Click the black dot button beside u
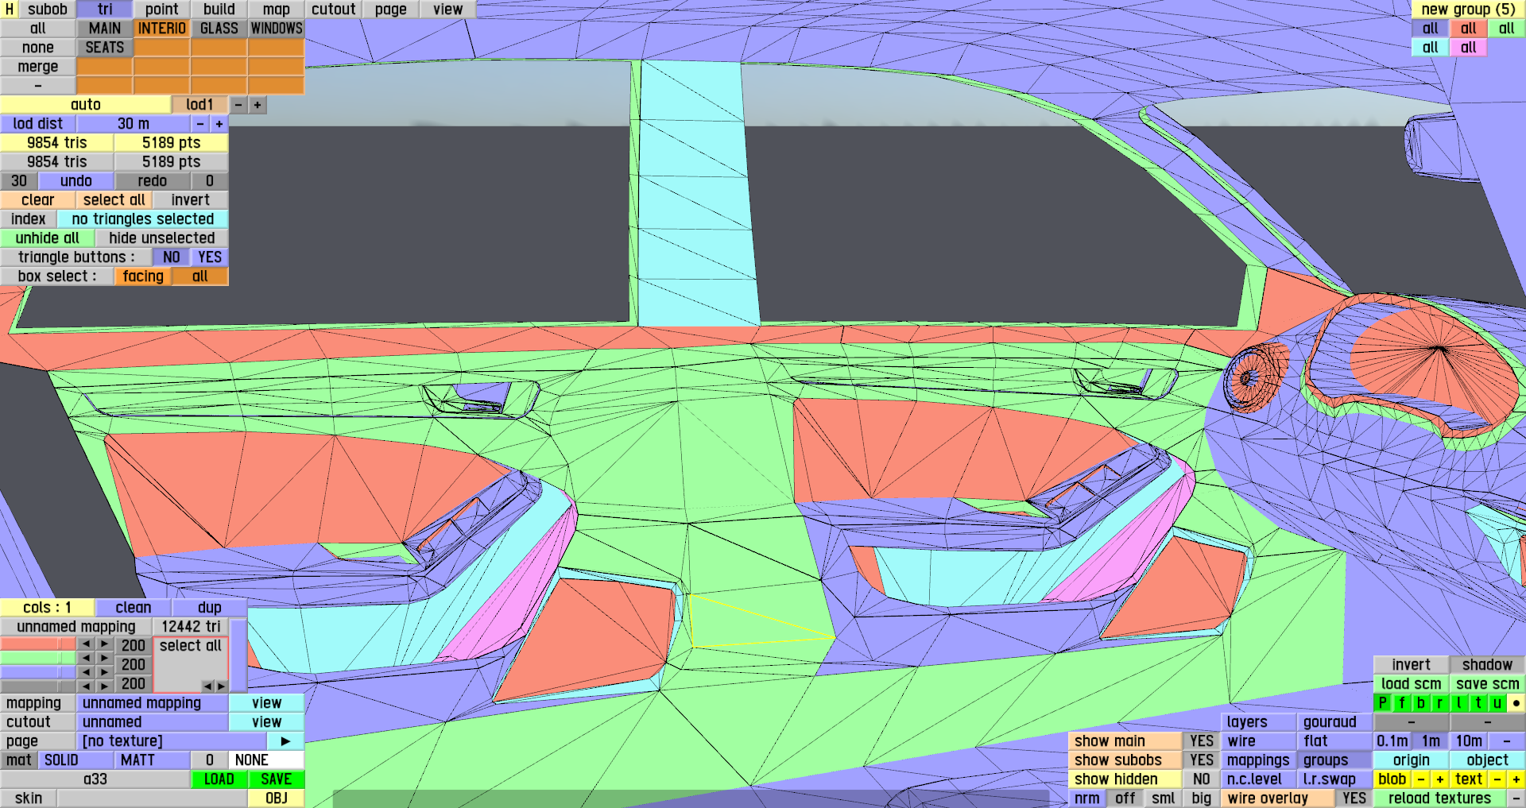Viewport: 1526px width, 808px height. [x=1516, y=702]
